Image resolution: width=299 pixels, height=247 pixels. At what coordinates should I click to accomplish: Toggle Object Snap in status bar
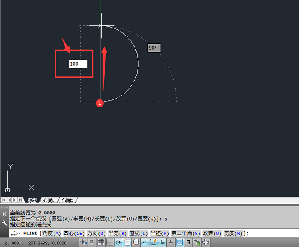coord(127,242)
